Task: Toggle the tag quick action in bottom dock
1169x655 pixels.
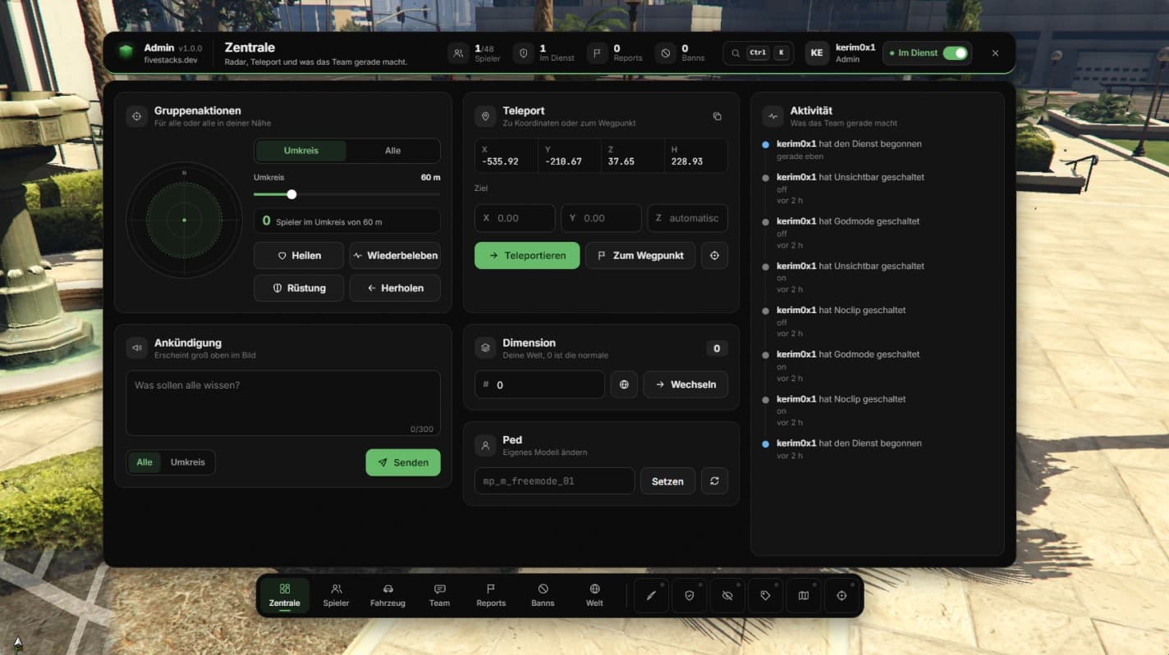Action: [x=765, y=596]
